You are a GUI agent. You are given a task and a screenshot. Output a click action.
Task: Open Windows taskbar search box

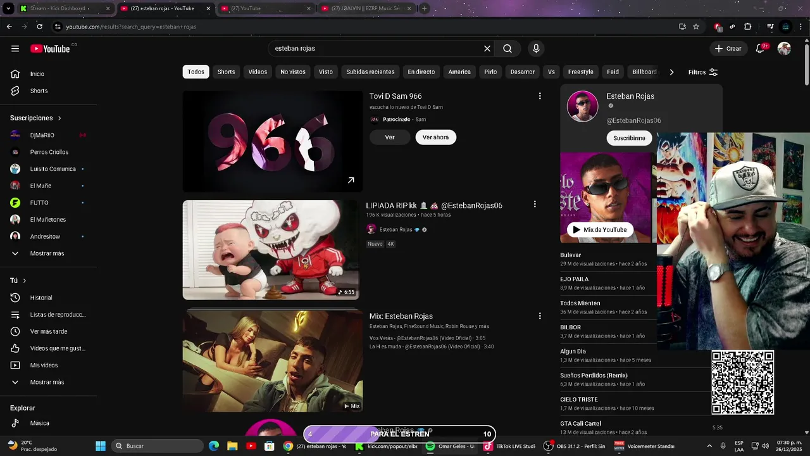coord(157,446)
